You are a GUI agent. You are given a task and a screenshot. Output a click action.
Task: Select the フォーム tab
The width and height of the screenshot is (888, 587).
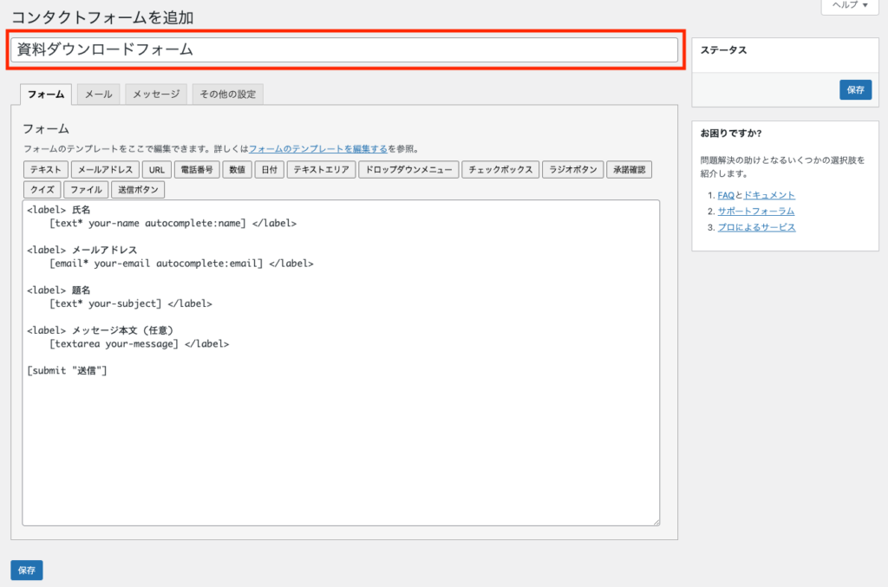coord(46,94)
